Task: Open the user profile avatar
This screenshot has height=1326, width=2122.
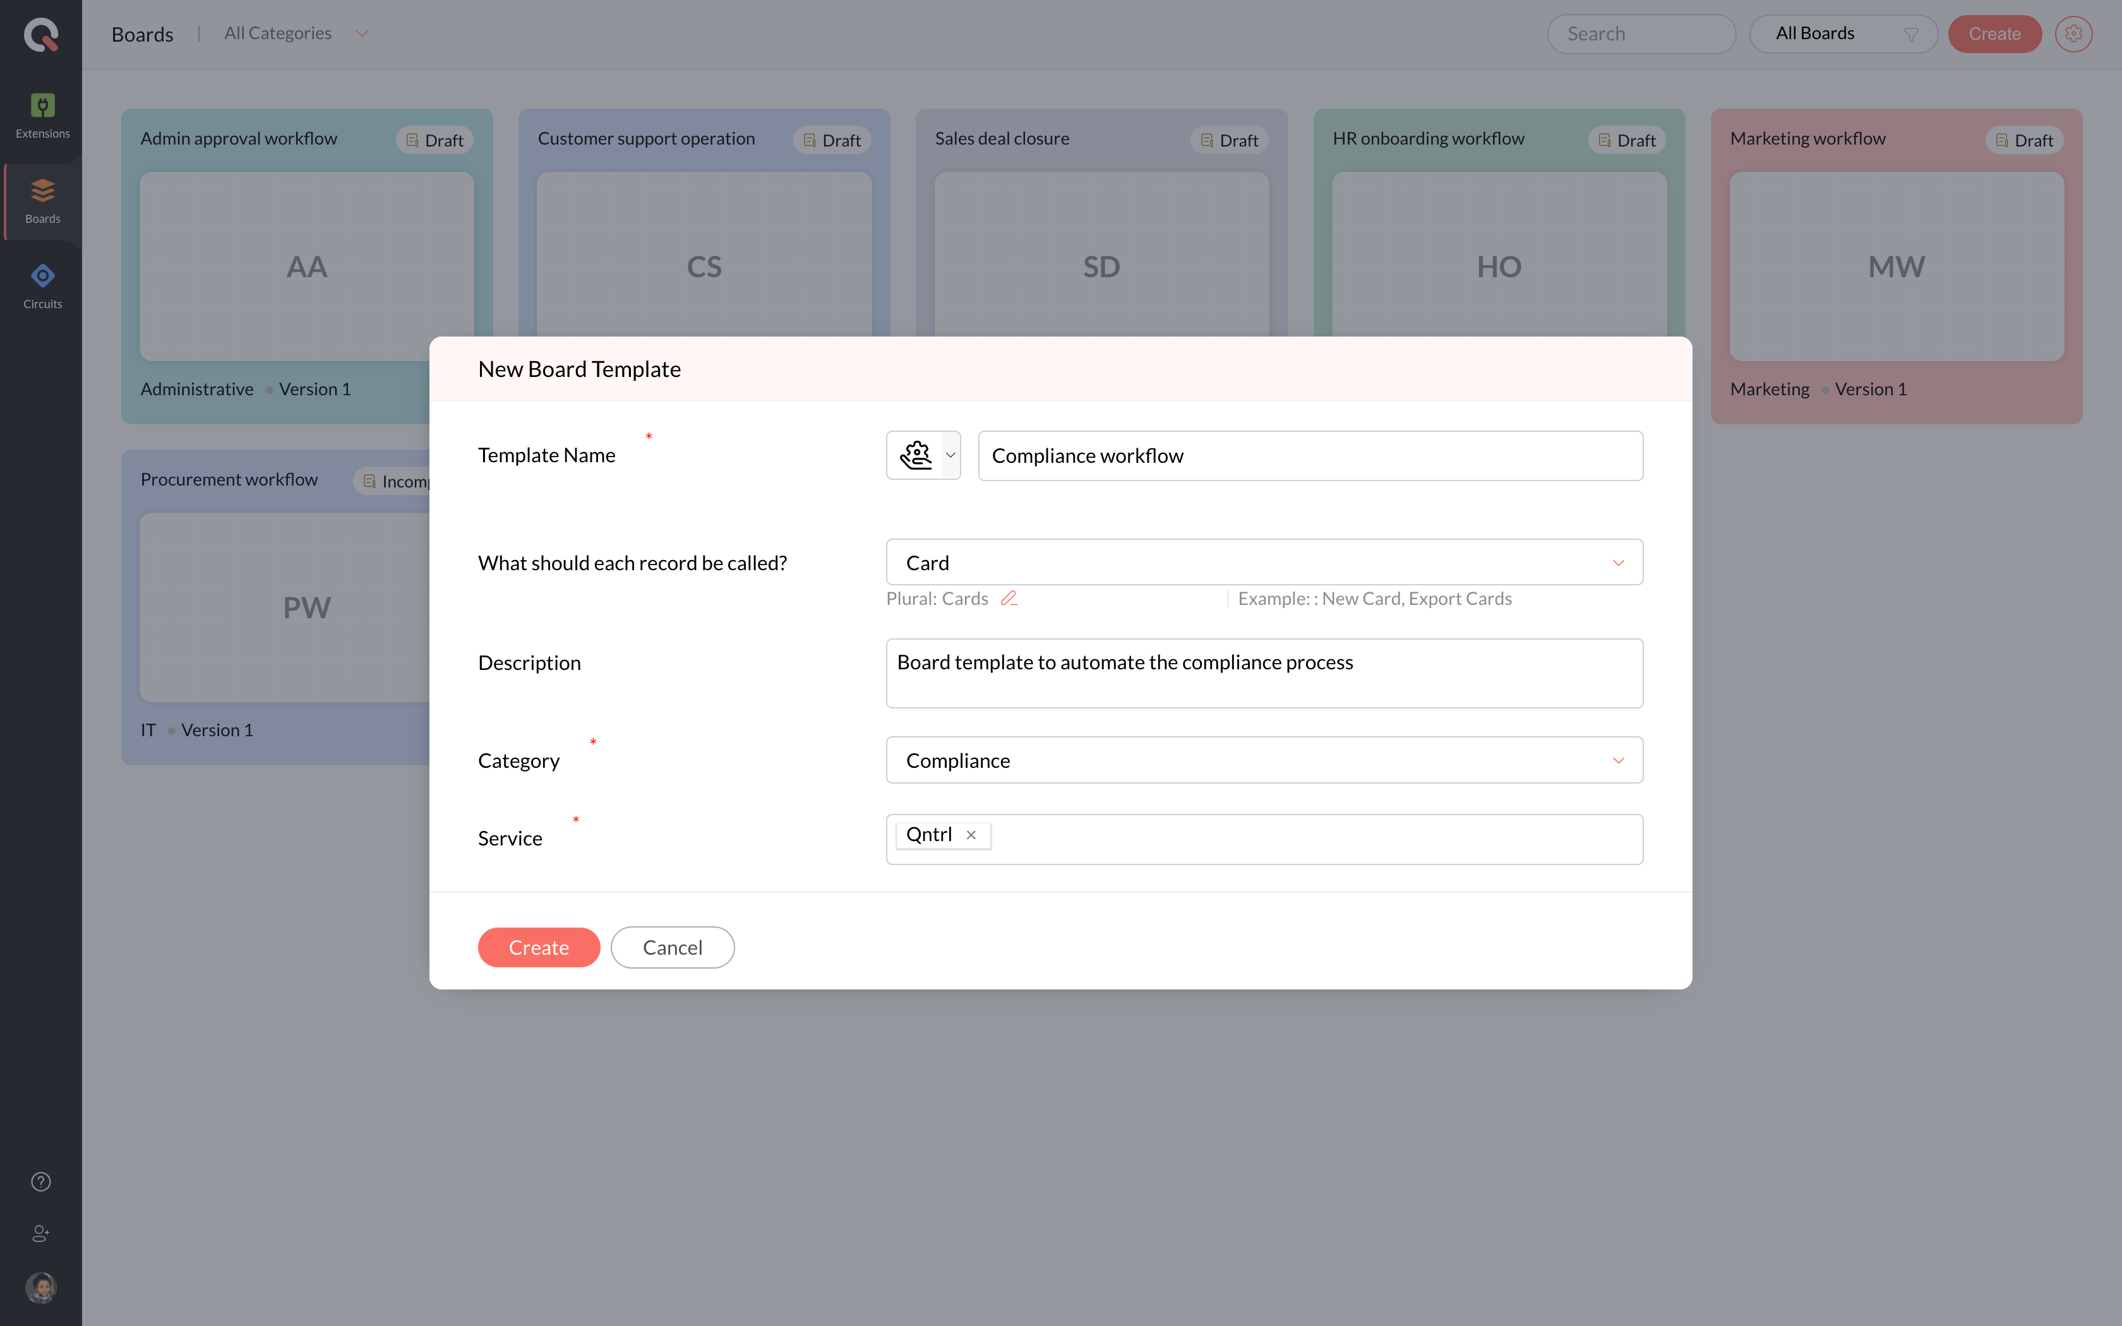Action: 41,1287
